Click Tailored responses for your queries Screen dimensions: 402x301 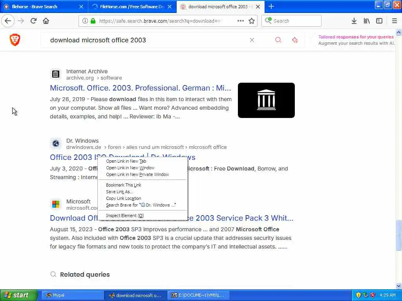point(356,37)
